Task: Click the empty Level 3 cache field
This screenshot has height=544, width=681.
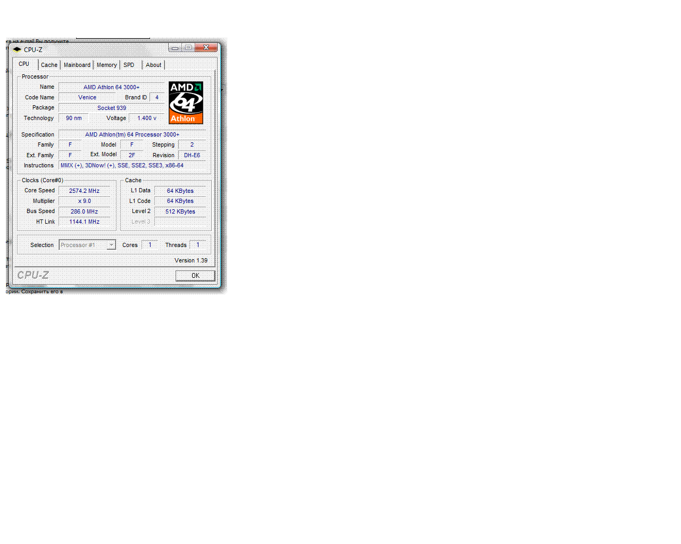Action: pos(180,222)
